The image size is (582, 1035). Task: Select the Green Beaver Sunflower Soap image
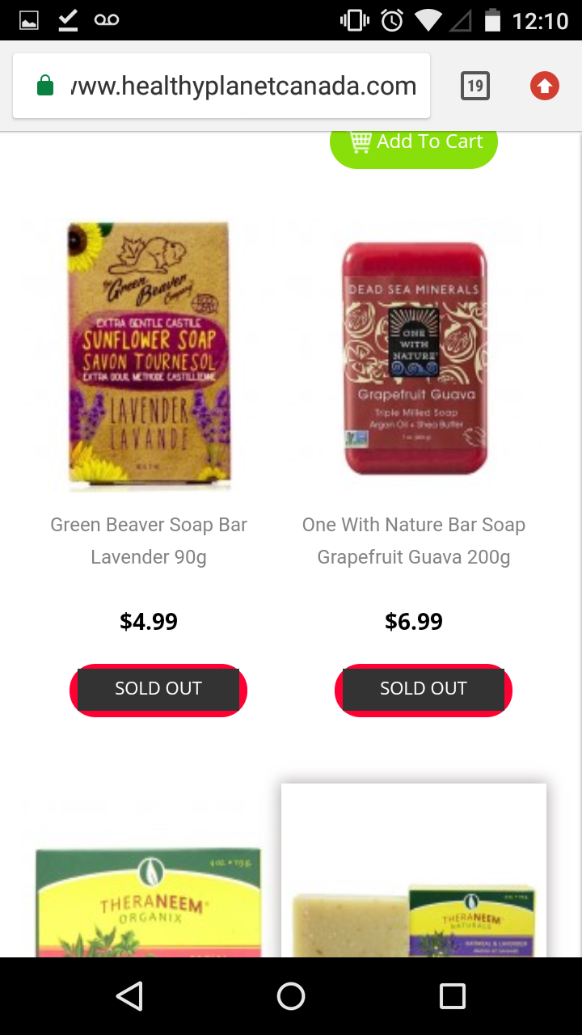(x=149, y=356)
